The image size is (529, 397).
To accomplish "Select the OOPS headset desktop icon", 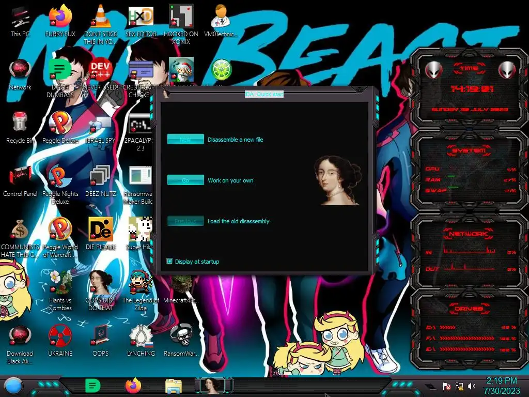I will coord(101,341).
